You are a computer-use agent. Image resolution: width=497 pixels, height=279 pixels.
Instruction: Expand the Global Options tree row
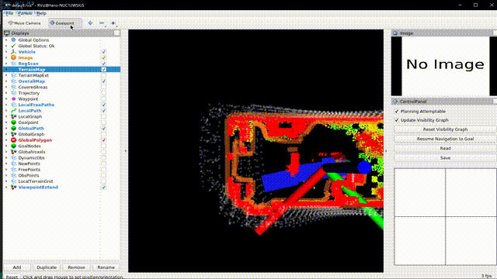[x=6, y=40]
